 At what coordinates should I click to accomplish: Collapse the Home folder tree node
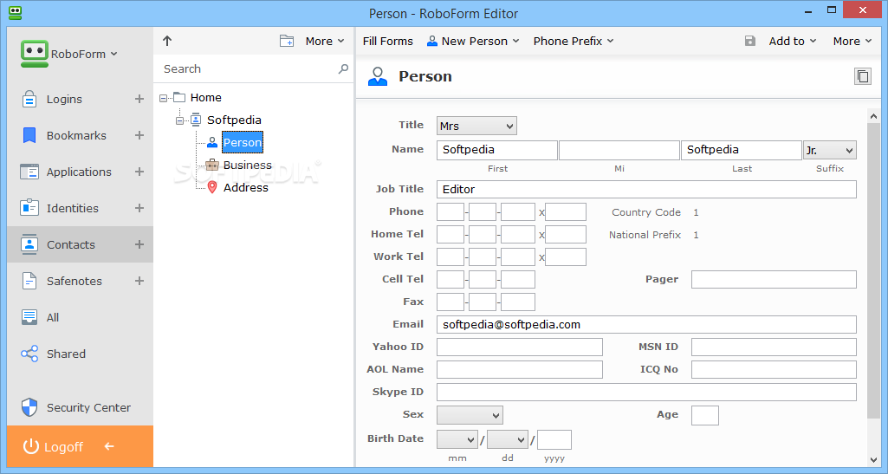[x=163, y=98]
